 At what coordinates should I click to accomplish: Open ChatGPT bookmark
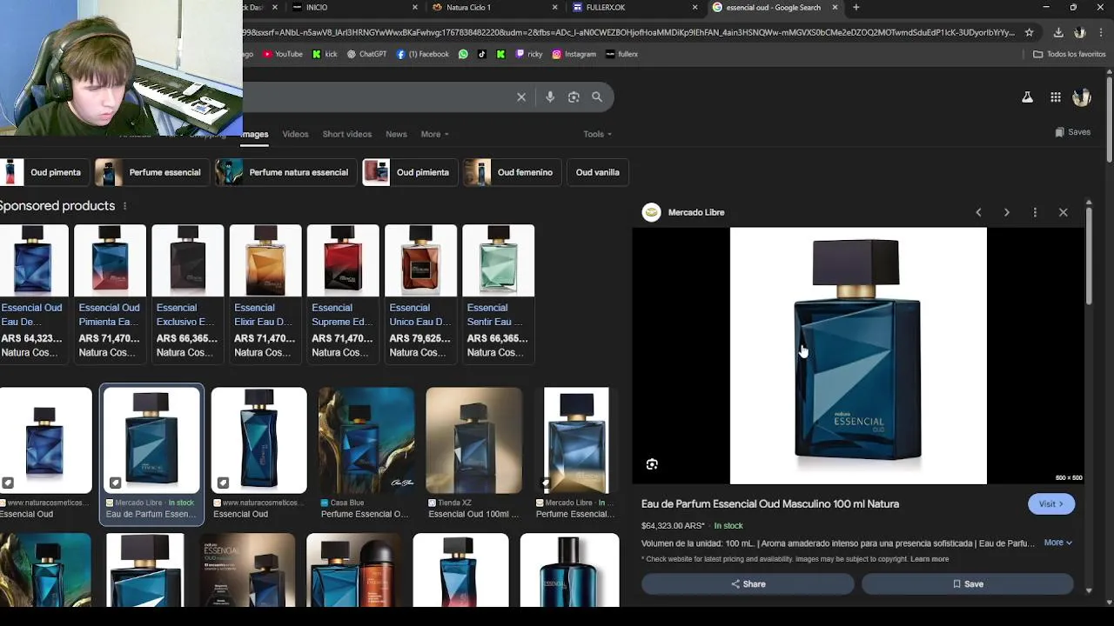point(366,54)
